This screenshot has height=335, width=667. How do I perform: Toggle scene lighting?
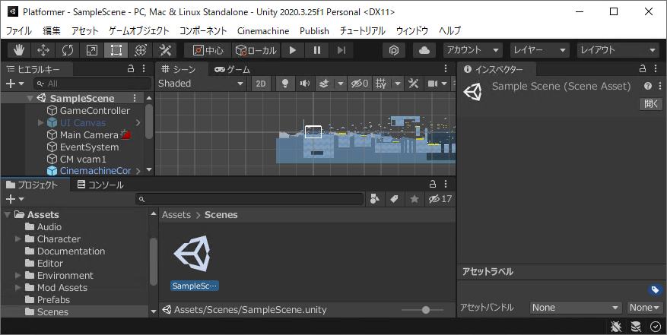(x=285, y=84)
